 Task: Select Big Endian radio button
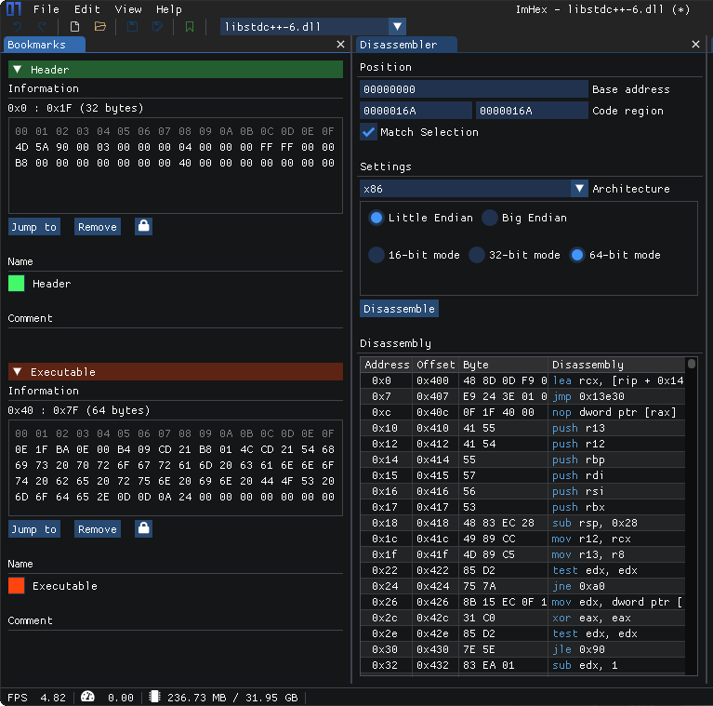(x=490, y=218)
